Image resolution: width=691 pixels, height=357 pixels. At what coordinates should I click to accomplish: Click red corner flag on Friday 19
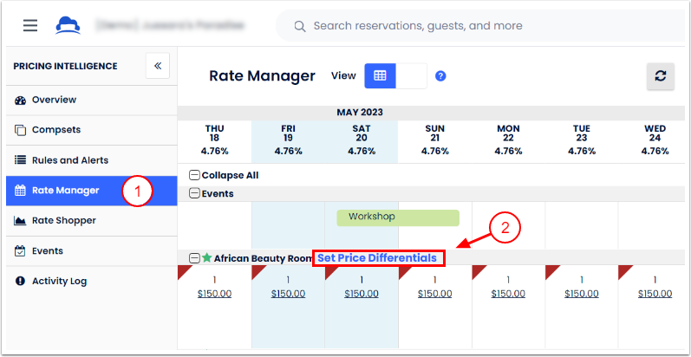click(257, 270)
